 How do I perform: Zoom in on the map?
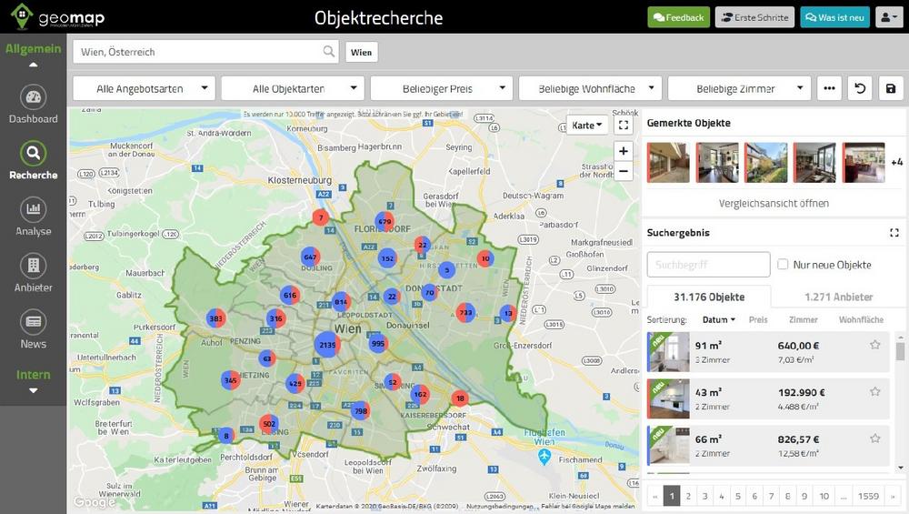coord(623,151)
